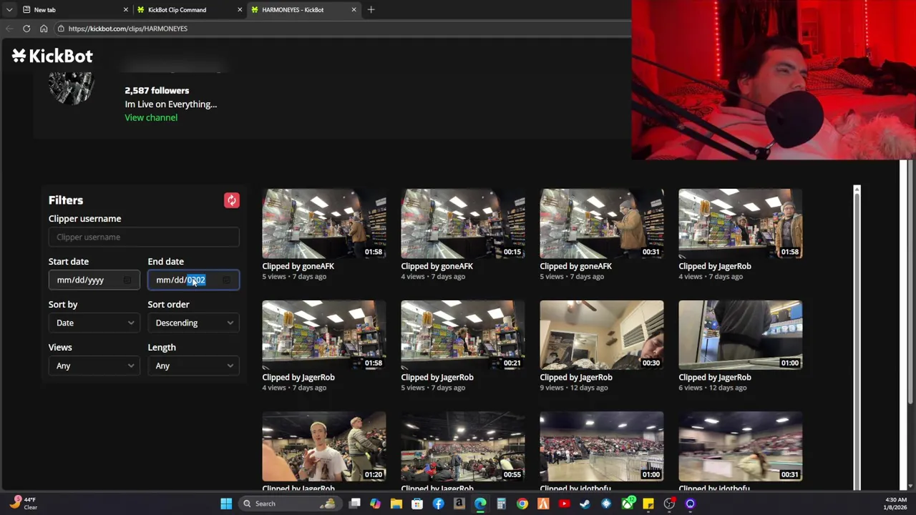916x515 pixels.
Task: Open a new browser tab with plus
Action: 371,10
